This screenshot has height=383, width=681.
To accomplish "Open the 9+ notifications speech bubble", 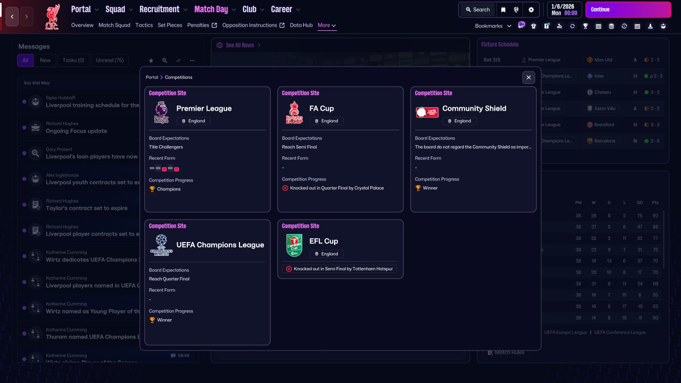I will coord(521,25).
